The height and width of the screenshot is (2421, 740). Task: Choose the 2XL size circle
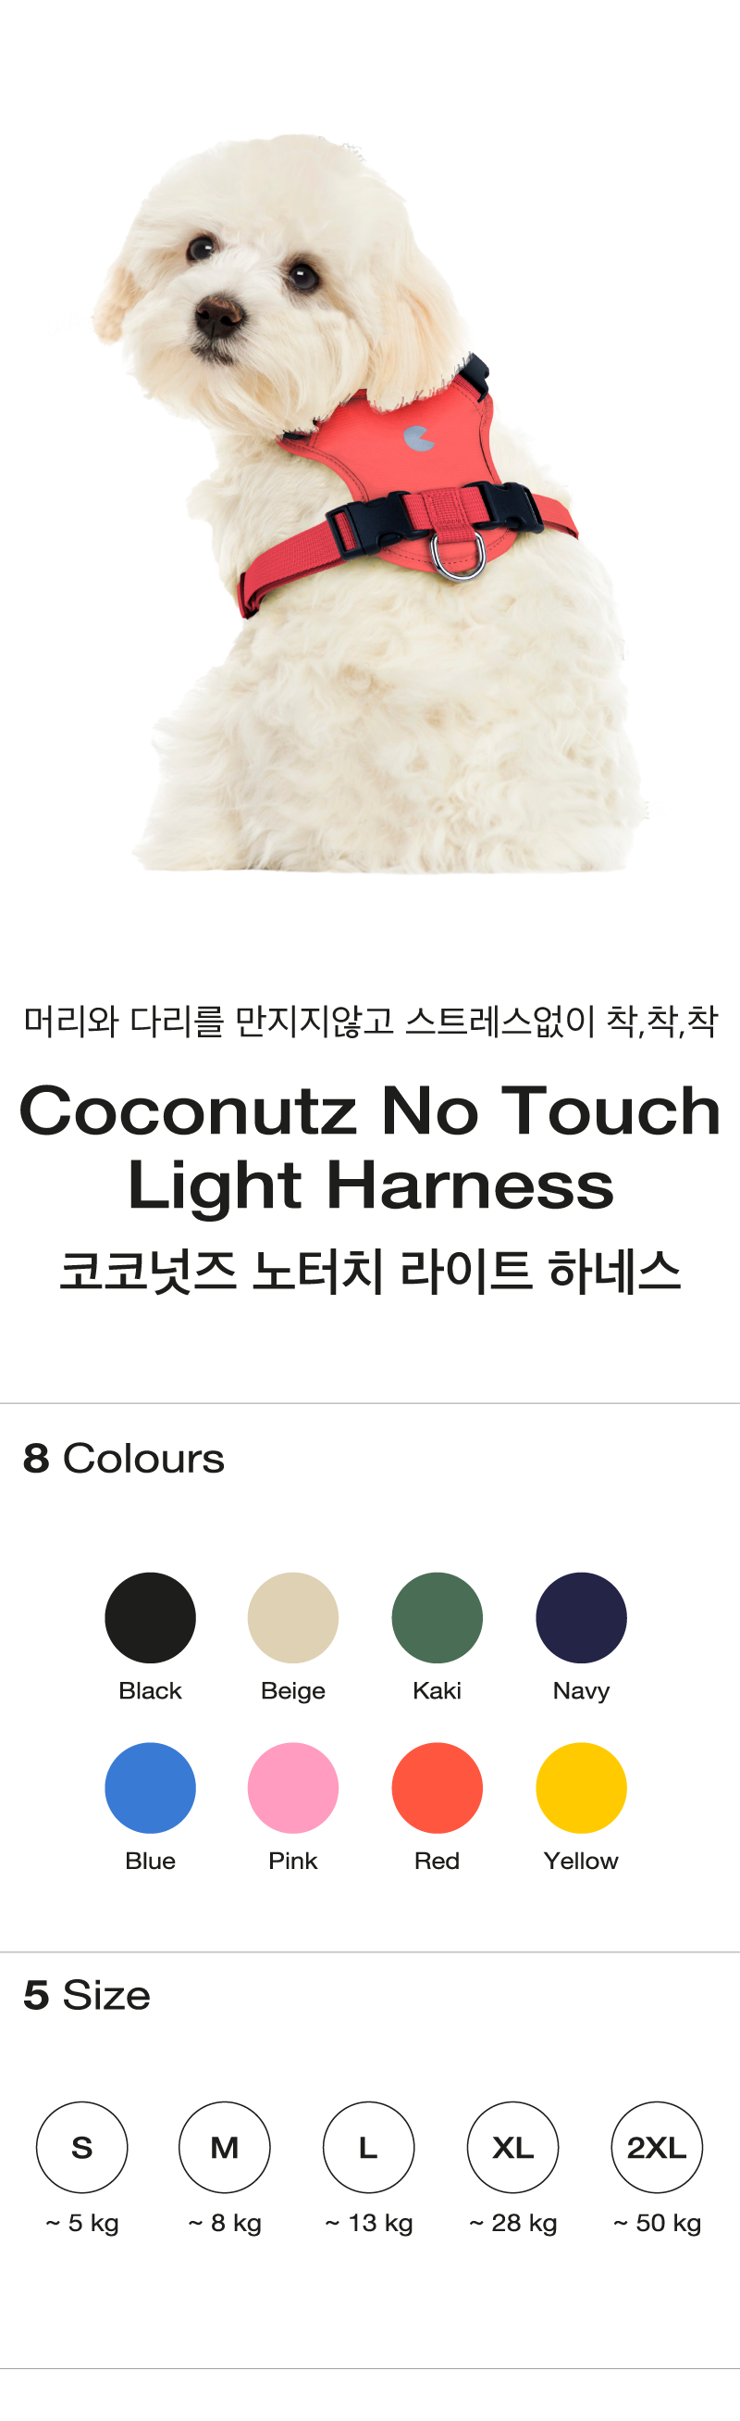(657, 2147)
